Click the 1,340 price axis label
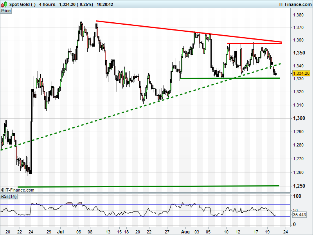This screenshot has height=235, width=313. point(298,66)
